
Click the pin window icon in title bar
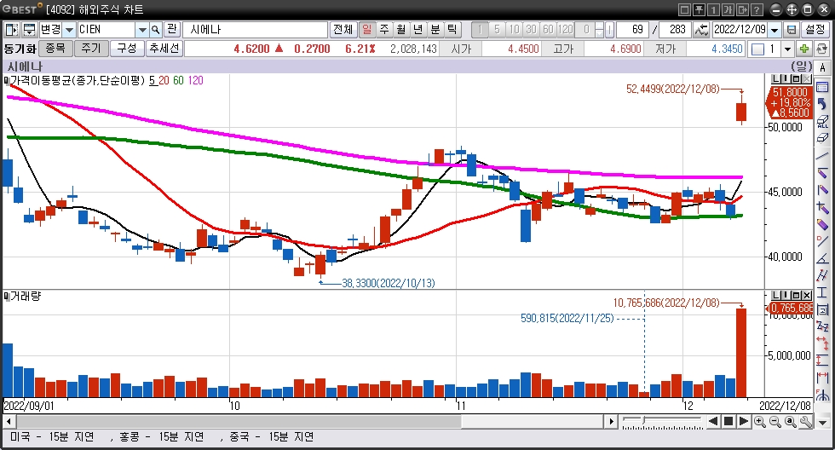[x=700, y=9]
